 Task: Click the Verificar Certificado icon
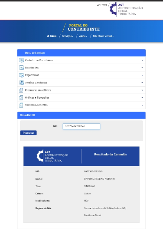click(x=21, y=83)
